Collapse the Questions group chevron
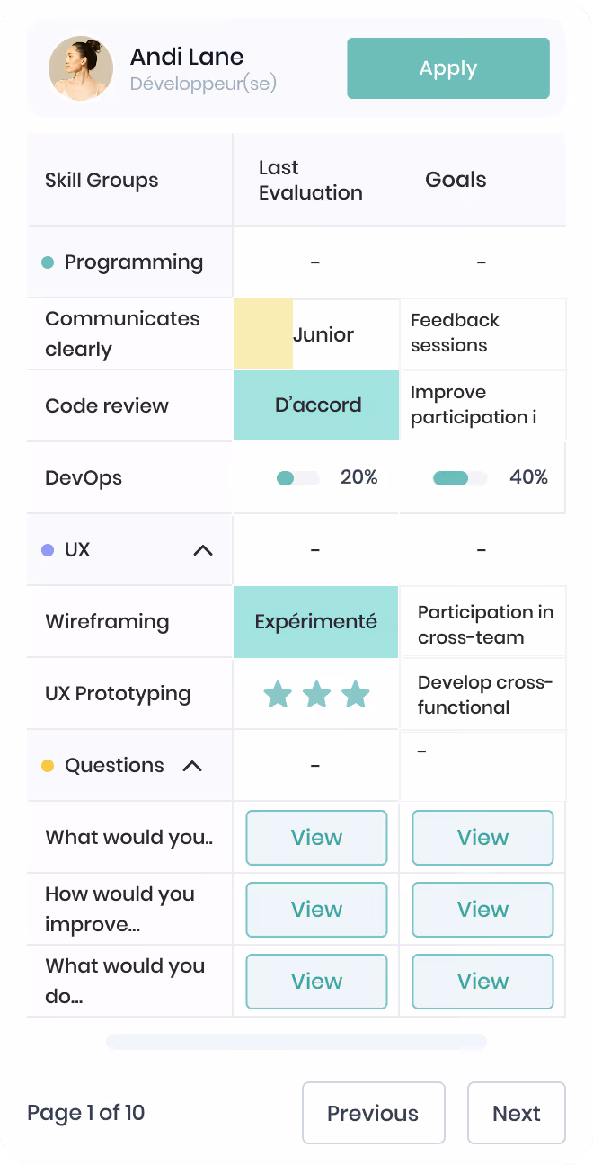Viewport: 593px width, 1165px height. [192, 766]
